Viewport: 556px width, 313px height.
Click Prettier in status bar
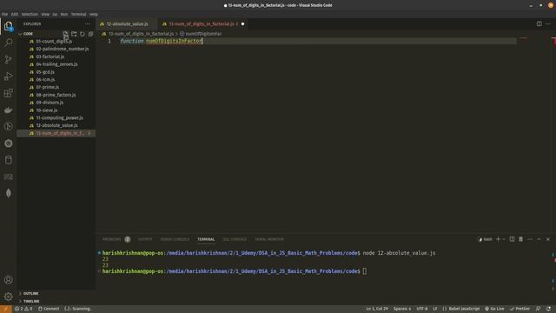tap(520, 309)
